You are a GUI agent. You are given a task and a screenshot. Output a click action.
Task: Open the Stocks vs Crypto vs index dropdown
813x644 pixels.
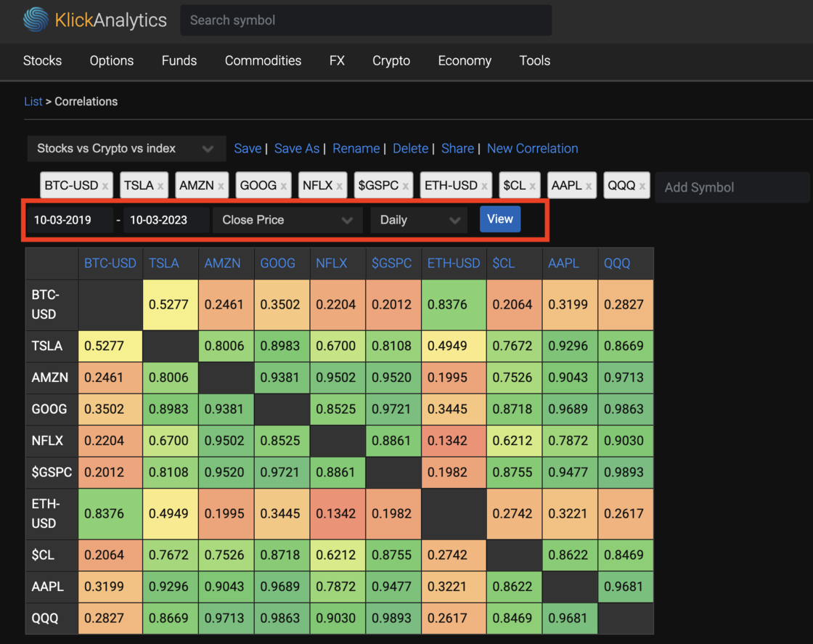(126, 149)
